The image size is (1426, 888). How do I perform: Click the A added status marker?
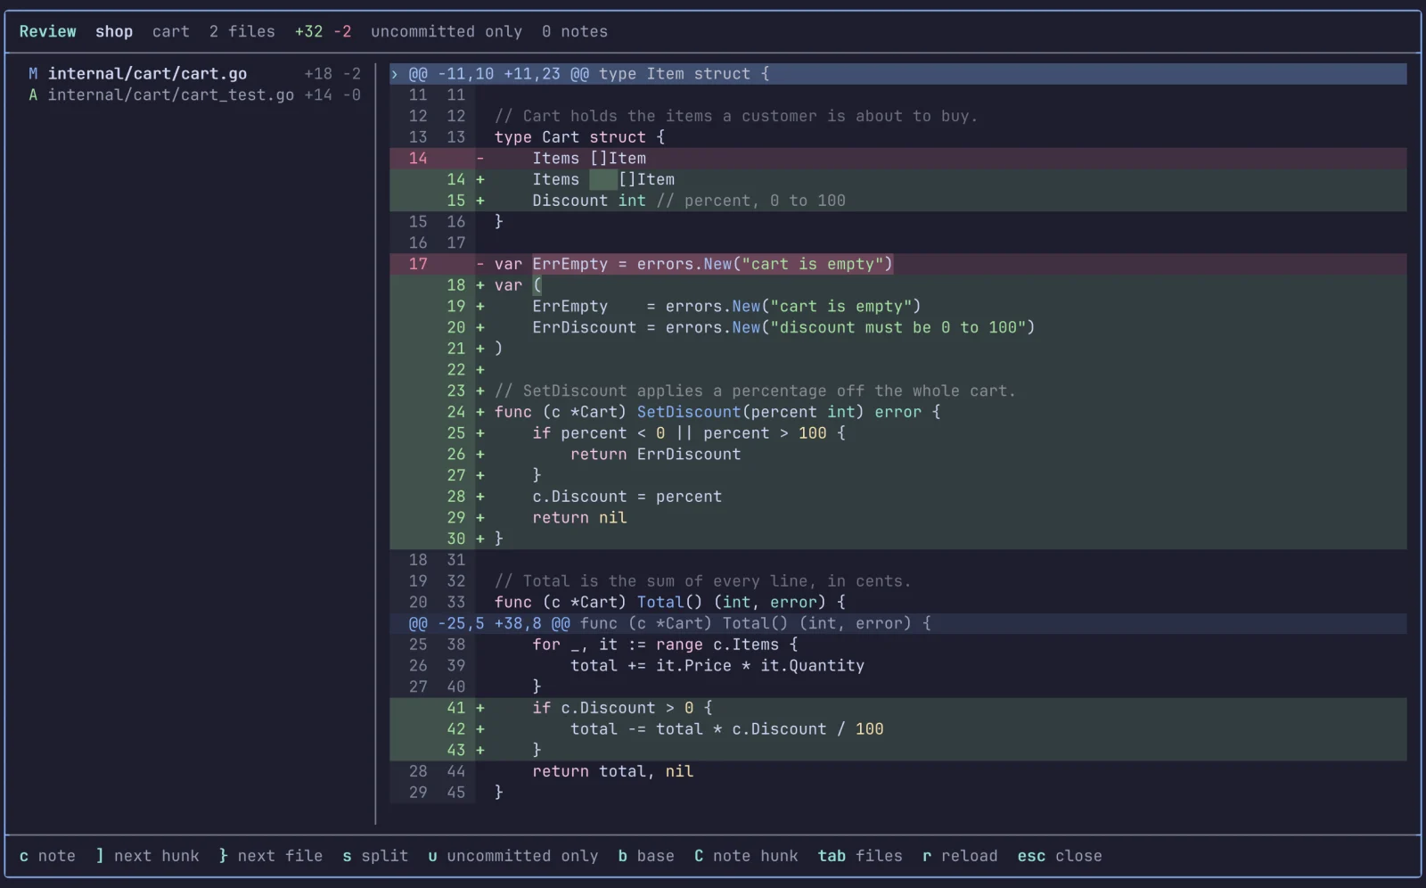point(33,95)
